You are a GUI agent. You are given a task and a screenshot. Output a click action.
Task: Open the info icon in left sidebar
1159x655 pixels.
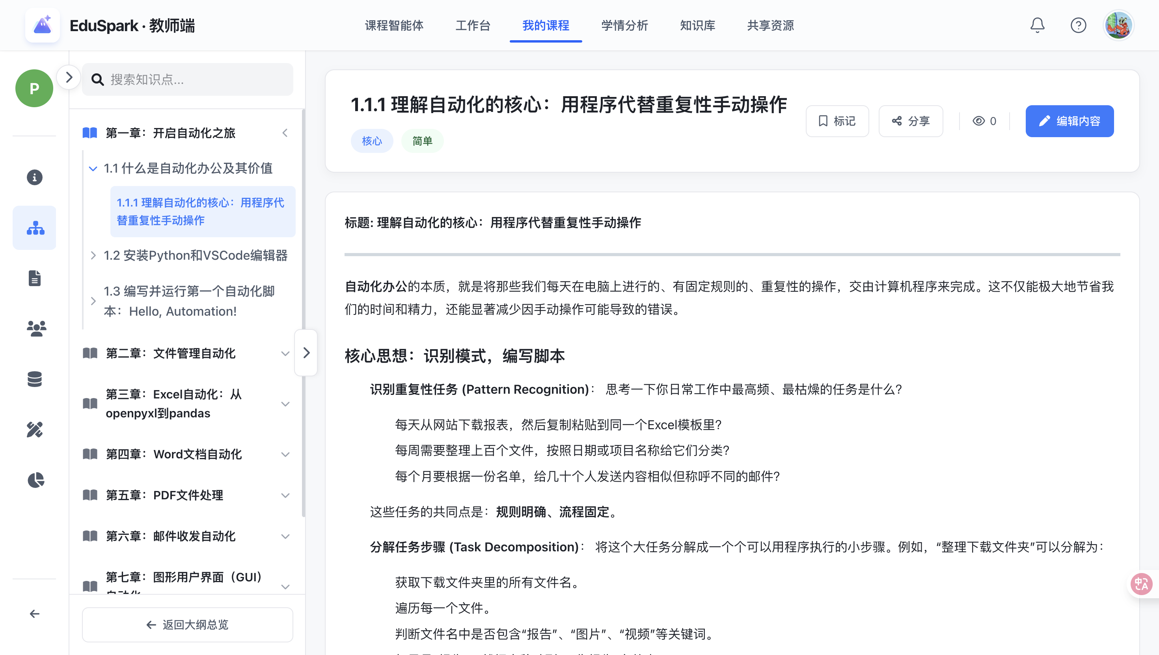[x=35, y=177]
